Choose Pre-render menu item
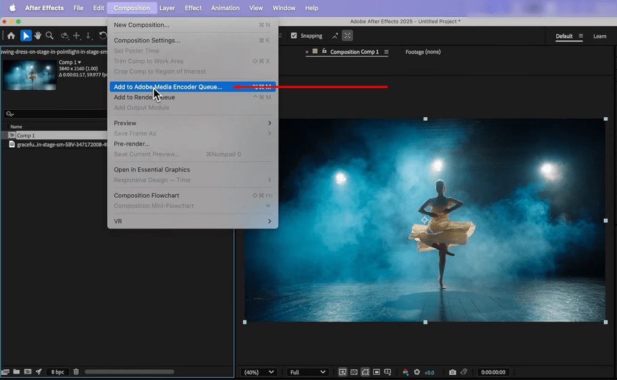 [192, 144]
